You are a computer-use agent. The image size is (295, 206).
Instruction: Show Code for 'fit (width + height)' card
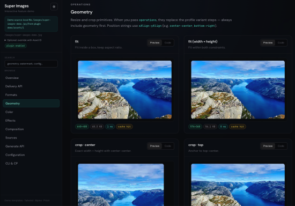pos(281,43)
